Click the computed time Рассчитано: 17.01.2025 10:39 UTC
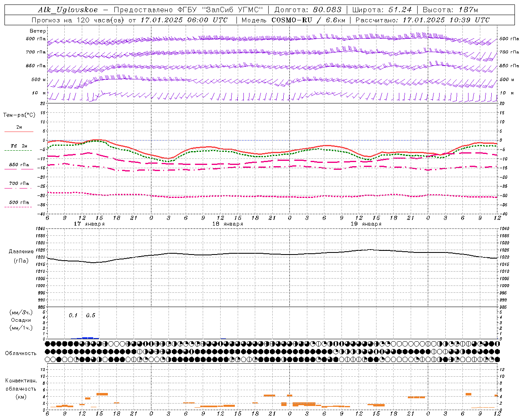Viewport: 521px width, 417px height. tap(422, 20)
